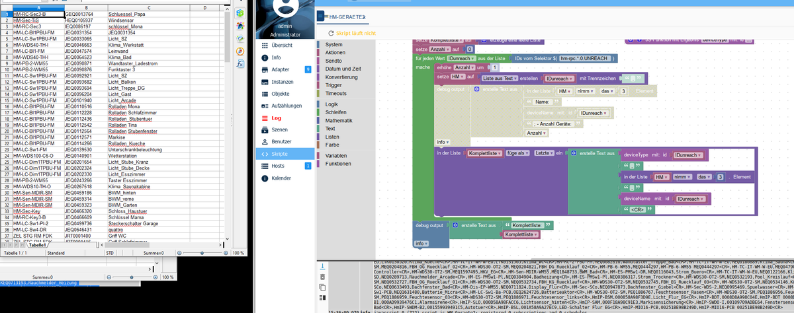
Task: Select the Tabelle1 sheet tab
Action: pyautogui.click(x=36, y=244)
